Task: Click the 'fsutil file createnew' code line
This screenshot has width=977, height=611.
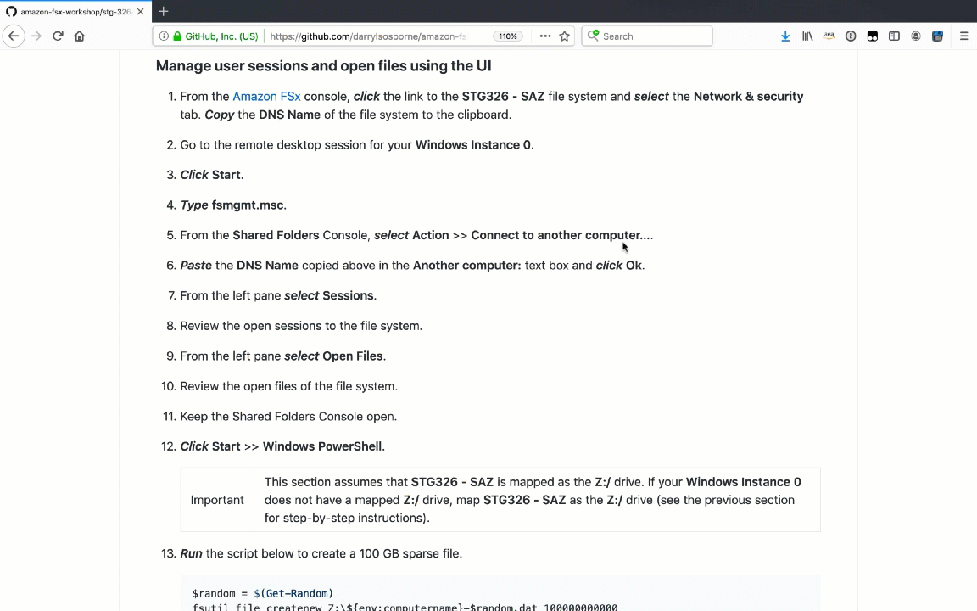Action: [x=405, y=607]
